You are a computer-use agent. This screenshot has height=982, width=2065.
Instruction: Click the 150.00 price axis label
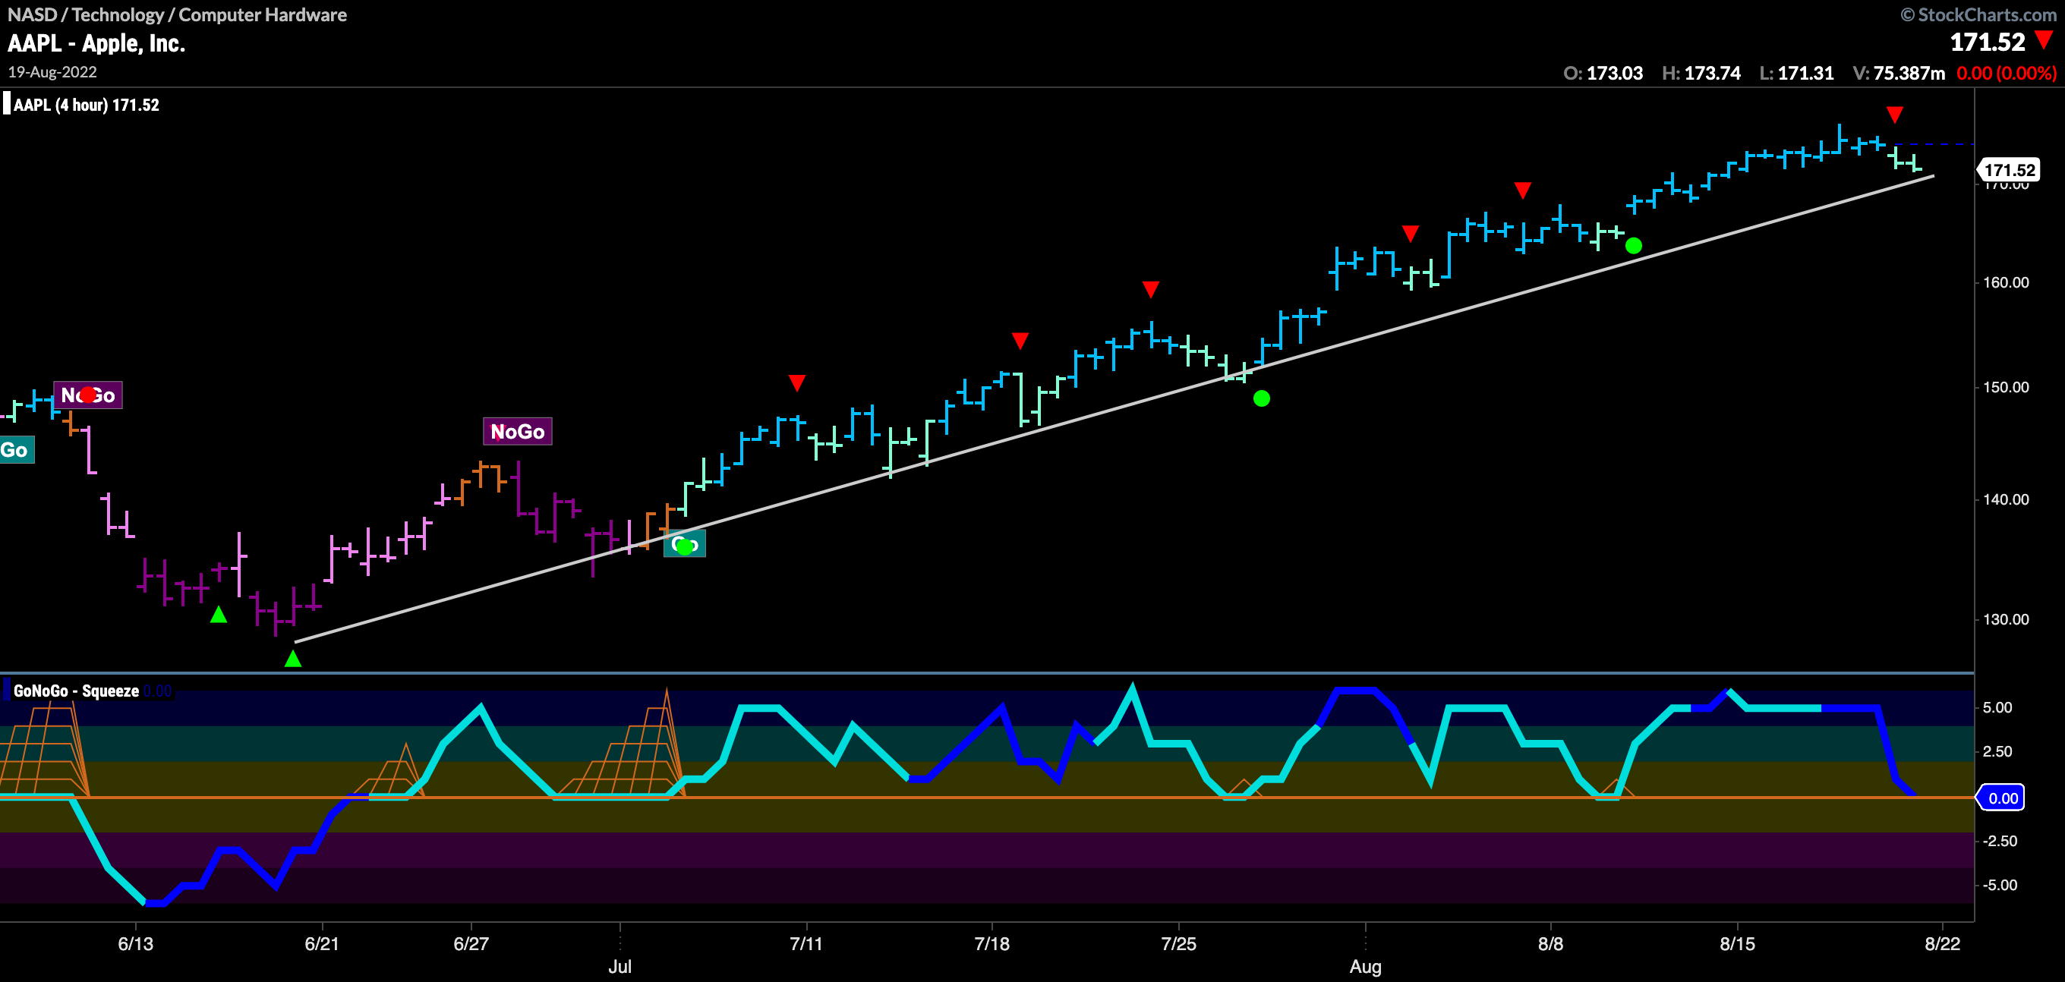click(x=2006, y=387)
